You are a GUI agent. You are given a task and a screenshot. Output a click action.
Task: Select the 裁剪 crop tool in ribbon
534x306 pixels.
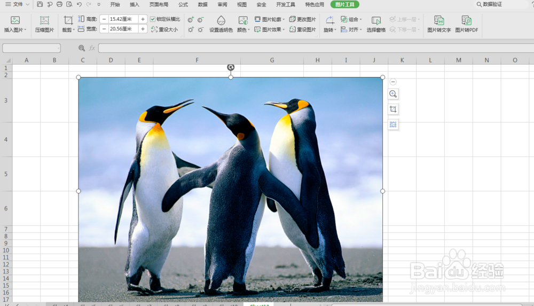[x=68, y=24]
